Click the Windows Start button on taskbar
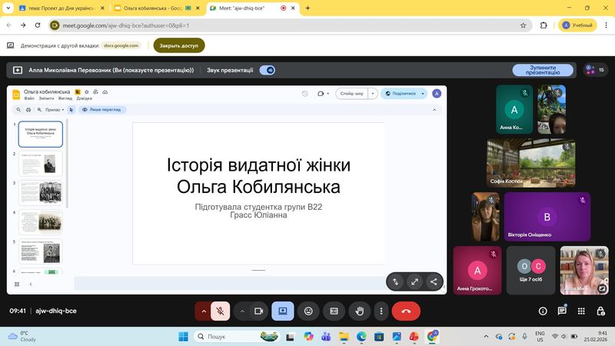Image resolution: width=615 pixels, height=346 pixels. pyautogui.click(x=184, y=337)
